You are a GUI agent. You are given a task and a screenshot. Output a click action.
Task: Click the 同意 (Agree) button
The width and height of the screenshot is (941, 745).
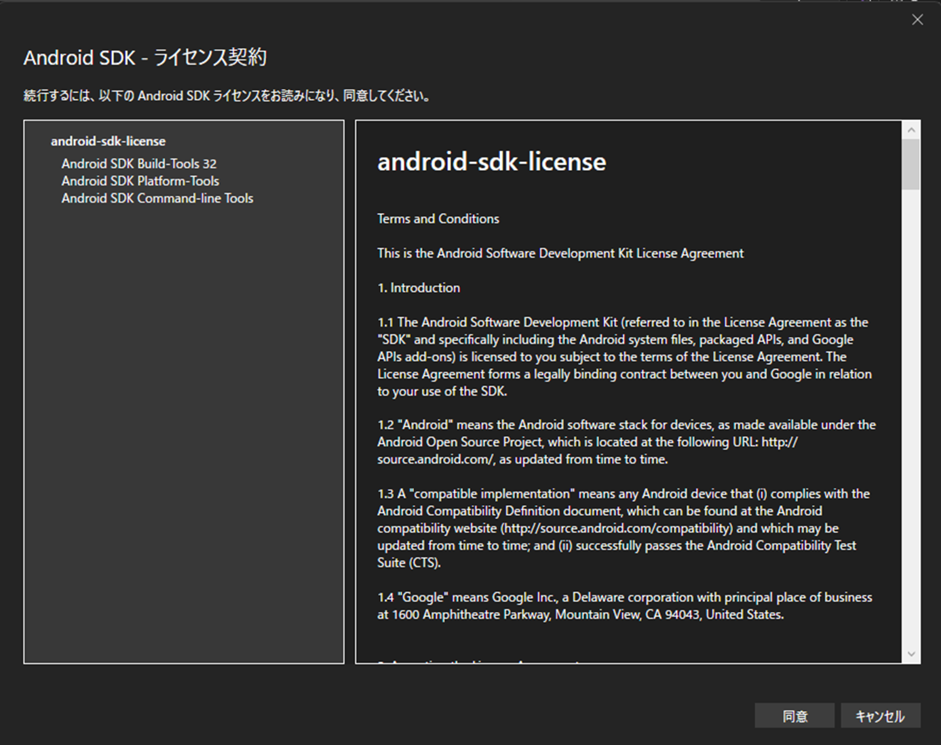(794, 716)
